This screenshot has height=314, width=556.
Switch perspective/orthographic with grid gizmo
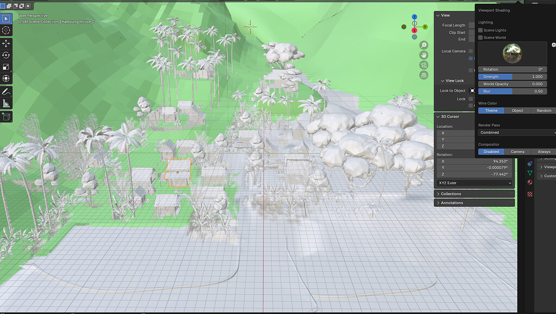(424, 75)
